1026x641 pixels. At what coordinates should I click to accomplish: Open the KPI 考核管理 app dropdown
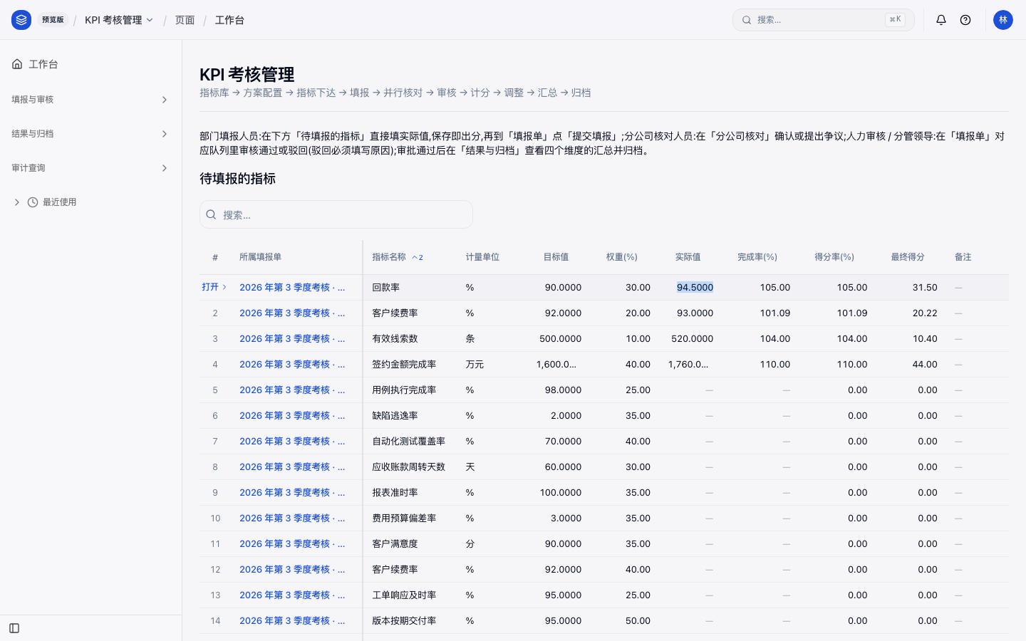click(x=119, y=20)
